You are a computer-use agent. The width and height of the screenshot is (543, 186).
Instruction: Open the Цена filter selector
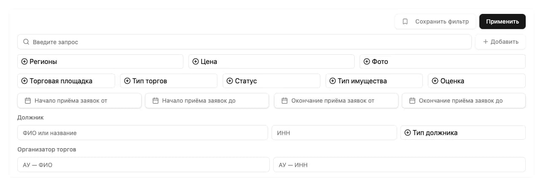tap(271, 61)
